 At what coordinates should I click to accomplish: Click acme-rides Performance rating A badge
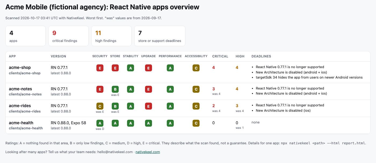tap(170, 106)
